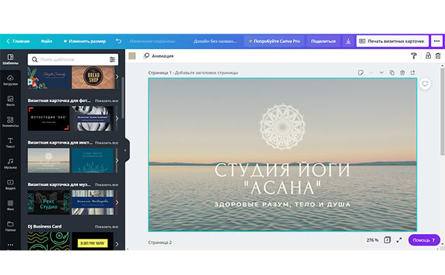Open the File menu
Viewport: 445px width, 275px height.
coord(46,41)
